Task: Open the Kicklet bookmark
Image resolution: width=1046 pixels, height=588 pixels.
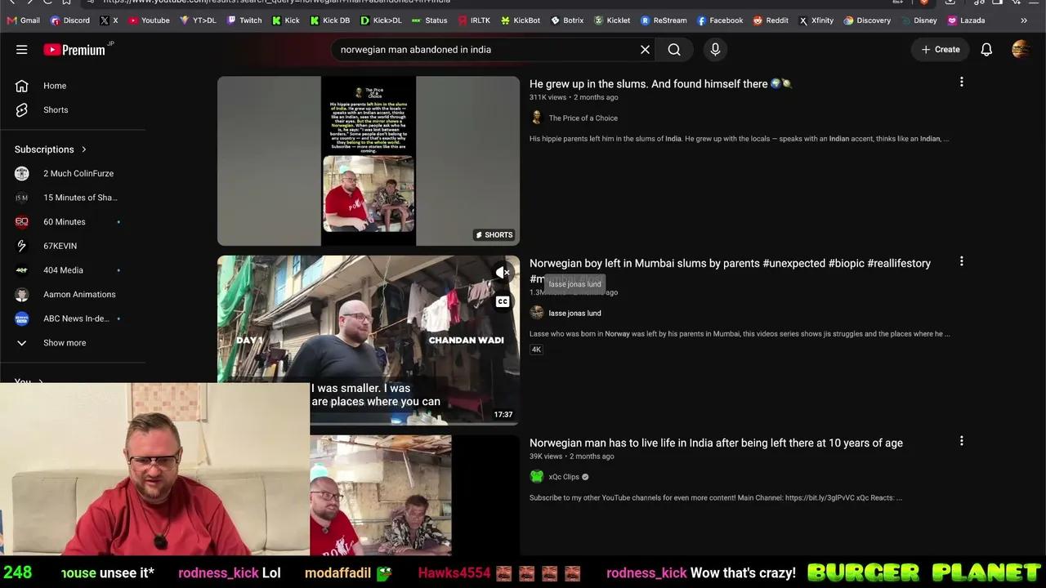Action: 612,20
